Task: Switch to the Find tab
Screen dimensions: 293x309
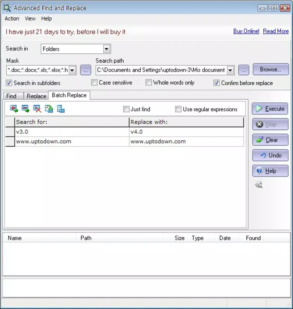Action: [13, 96]
